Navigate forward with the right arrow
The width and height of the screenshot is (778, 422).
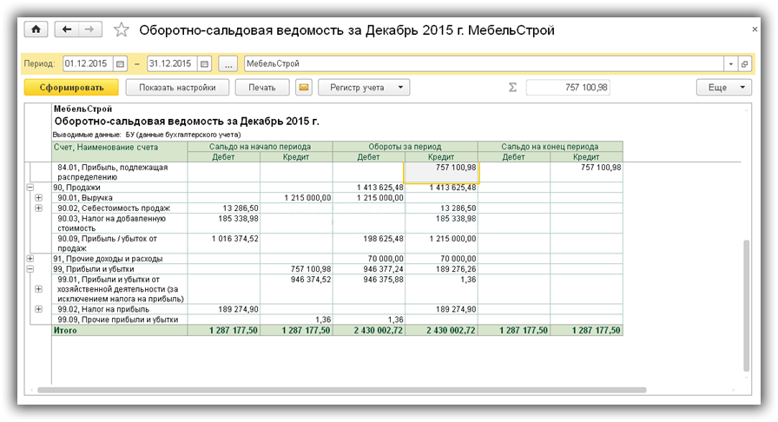click(x=89, y=30)
